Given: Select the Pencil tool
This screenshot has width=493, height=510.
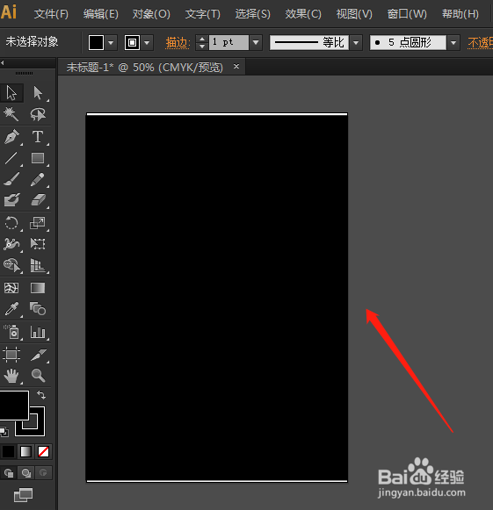Looking at the screenshot, I should tap(38, 179).
